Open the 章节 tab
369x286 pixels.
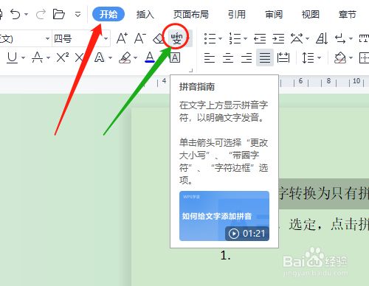click(x=348, y=15)
